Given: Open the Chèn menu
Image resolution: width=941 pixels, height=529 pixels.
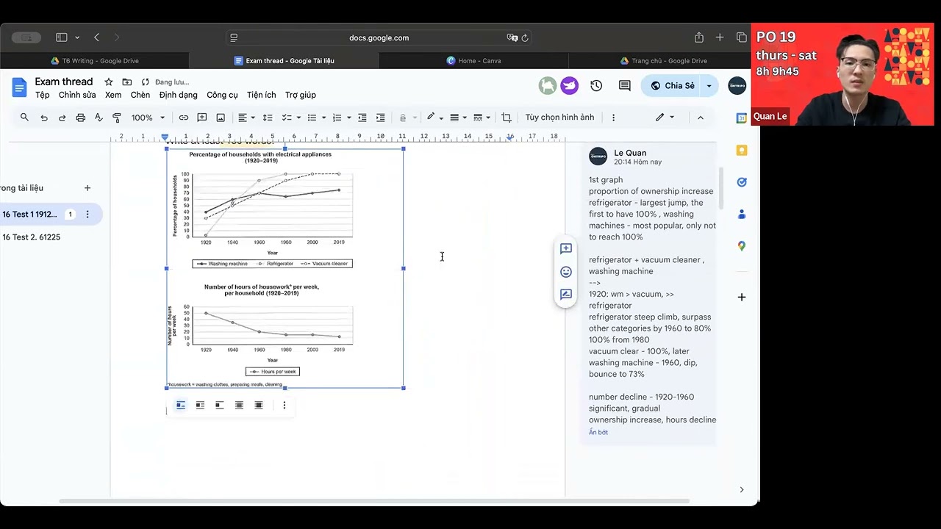Looking at the screenshot, I should [140, 95].
